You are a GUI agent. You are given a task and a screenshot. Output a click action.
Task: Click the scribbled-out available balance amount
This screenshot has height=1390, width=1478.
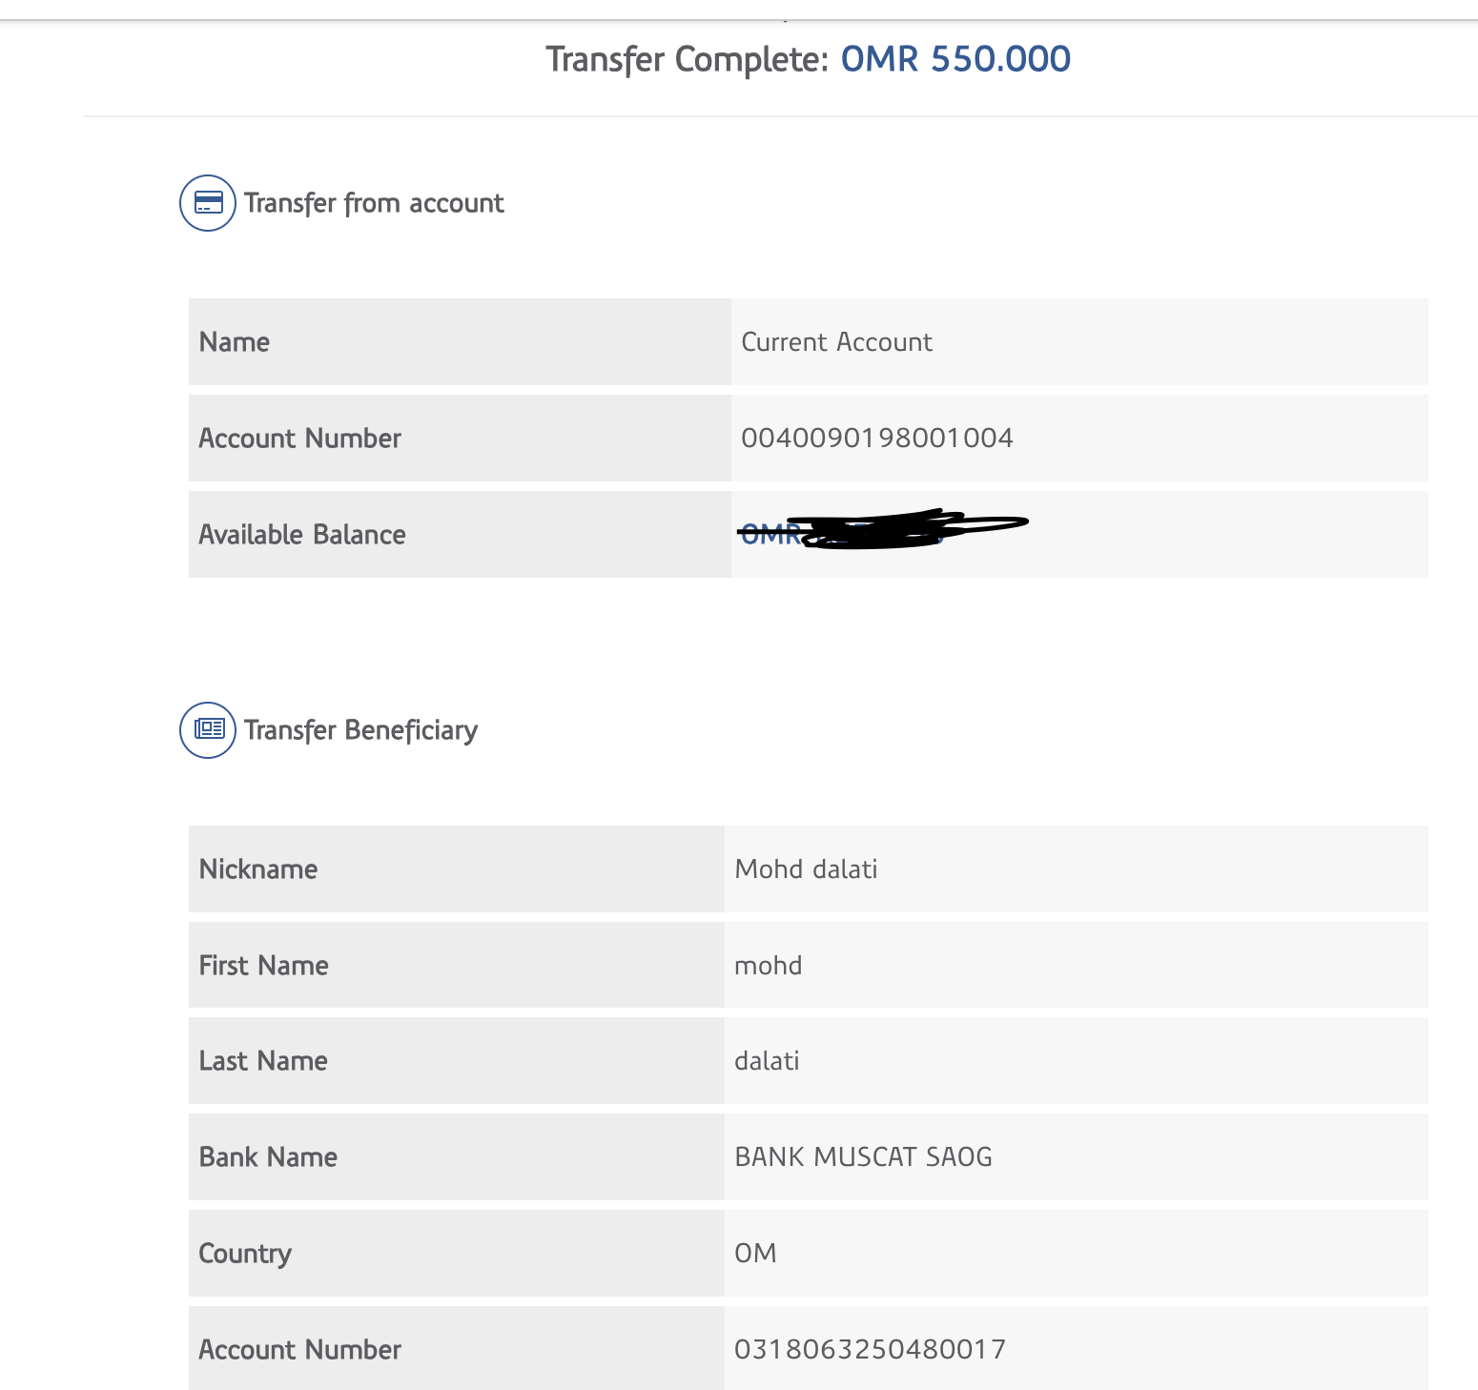(882, 531)
